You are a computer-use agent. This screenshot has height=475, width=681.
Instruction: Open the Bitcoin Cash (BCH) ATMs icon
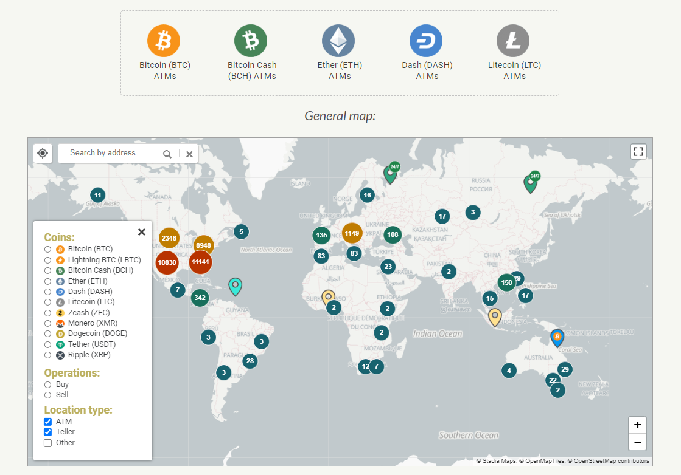(x=251, y=41)
